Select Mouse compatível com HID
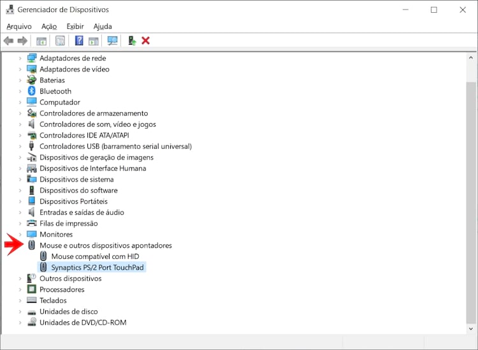The width and height of the screenshot is (478, 350). [x=95, y=256]
